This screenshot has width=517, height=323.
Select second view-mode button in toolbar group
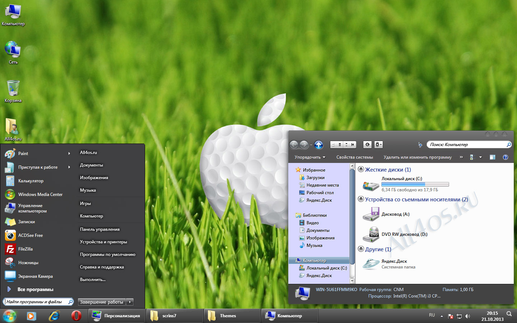pos(340,145)
